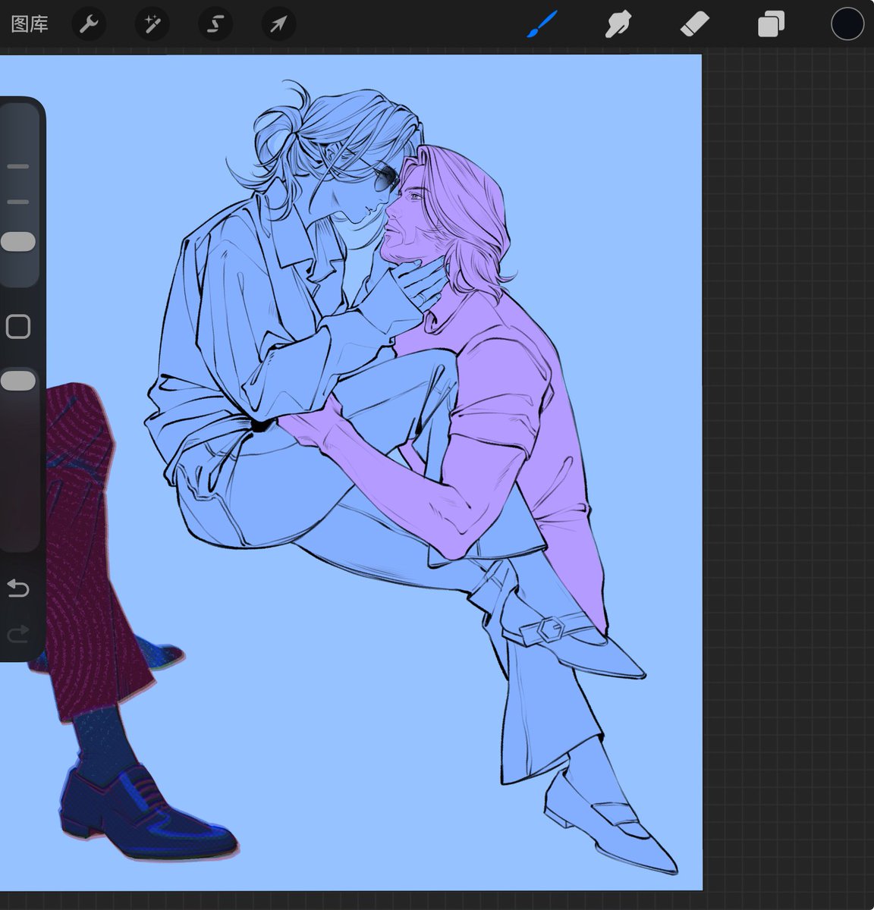Open the active color picker circle
Viewport: 874px width, 910px height.
coord(847,24)
